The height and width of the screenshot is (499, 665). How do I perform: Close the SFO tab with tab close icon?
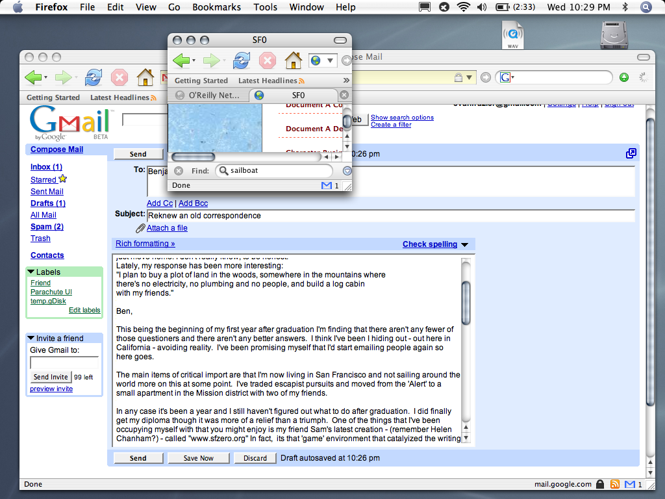[x=344, y=95]
